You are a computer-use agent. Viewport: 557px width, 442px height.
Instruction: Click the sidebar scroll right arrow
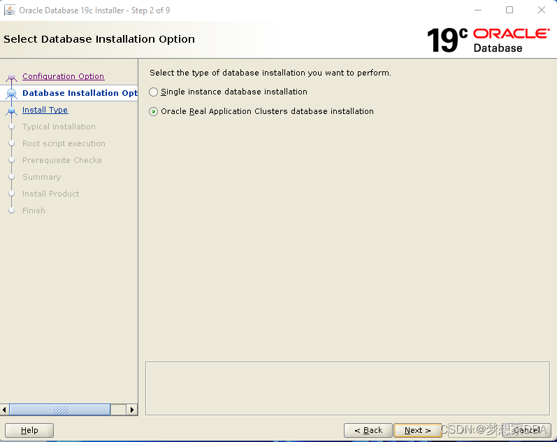[132, 410]
